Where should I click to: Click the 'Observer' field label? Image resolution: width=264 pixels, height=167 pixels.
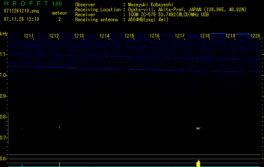[x=85, y=5]
